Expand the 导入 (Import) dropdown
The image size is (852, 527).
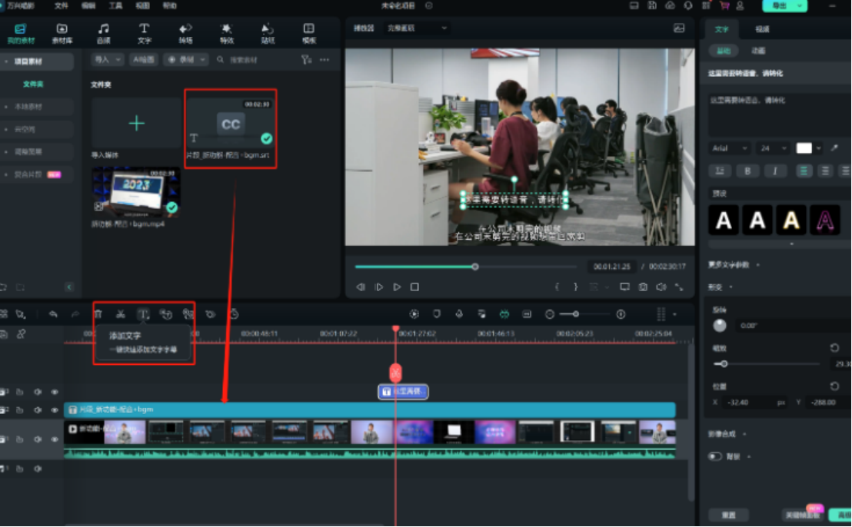(x=107, y=59)
